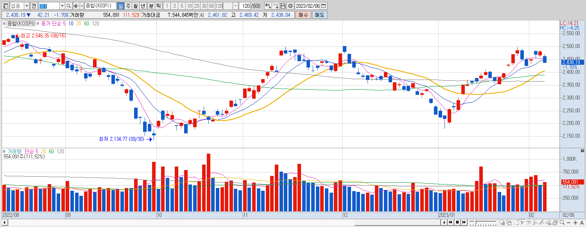Click the playback speed slider handle

coord(476,222)
